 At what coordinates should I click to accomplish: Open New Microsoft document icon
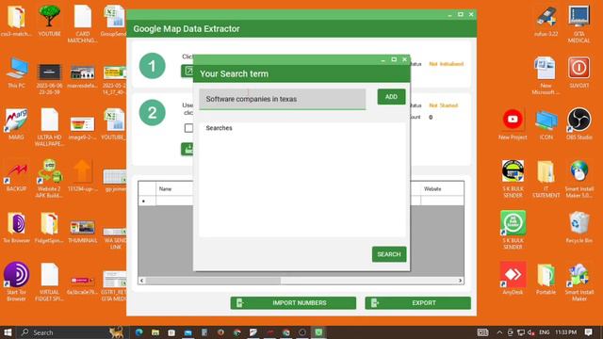click(x=546, y=75)
